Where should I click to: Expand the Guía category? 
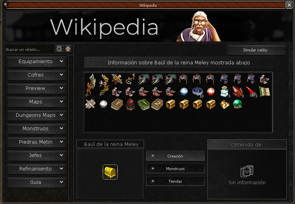point(36,182)
